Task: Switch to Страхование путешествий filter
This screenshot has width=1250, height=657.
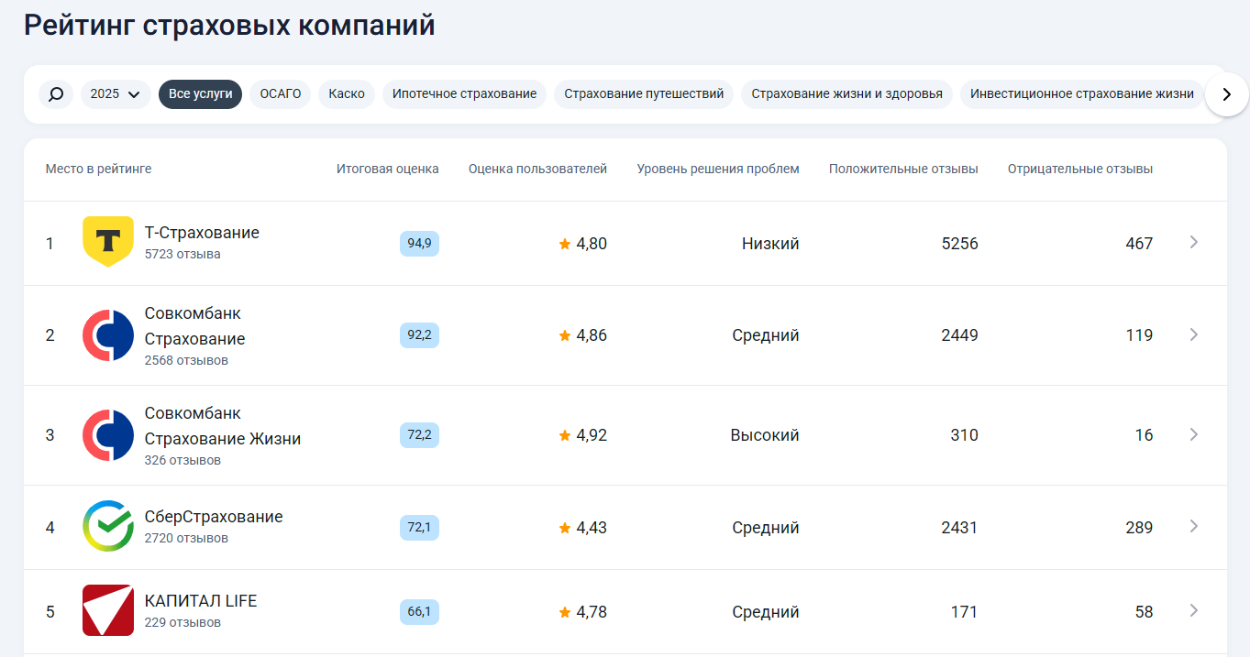Action: click(x=644, y=93)
